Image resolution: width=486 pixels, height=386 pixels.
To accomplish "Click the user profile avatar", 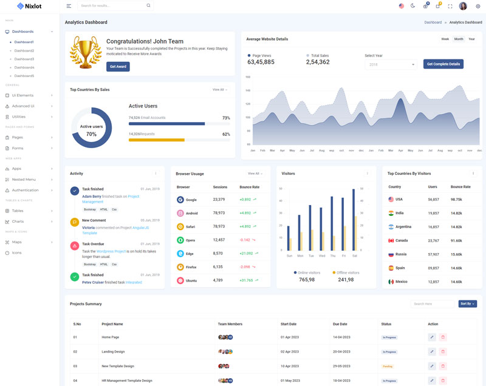I will [x=463, y=6].
